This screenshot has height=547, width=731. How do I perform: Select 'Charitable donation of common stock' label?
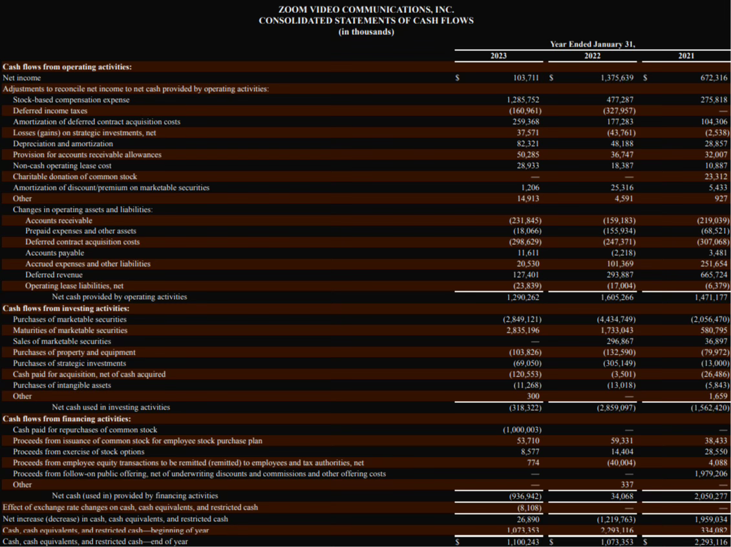coord(75,176)
